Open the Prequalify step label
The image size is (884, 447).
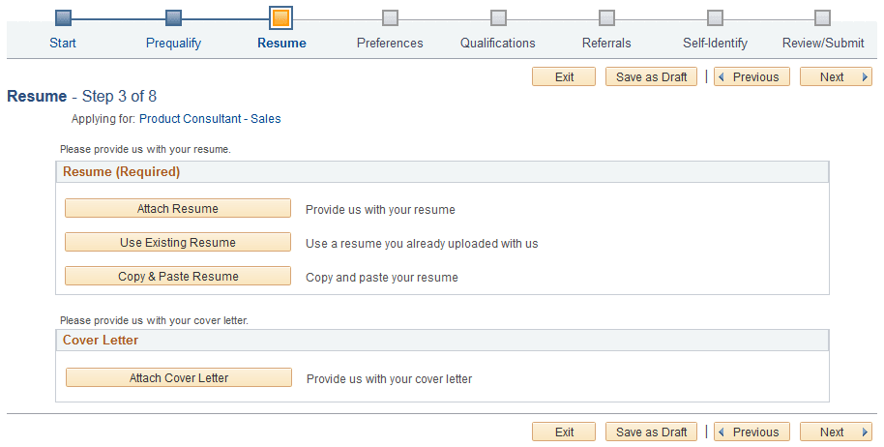pos(173,43)
